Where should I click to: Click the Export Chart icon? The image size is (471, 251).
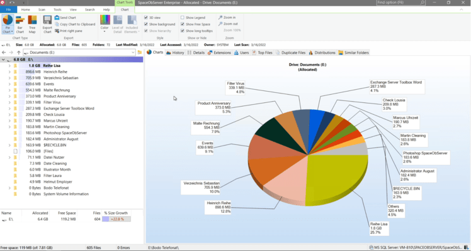[47, 24]
